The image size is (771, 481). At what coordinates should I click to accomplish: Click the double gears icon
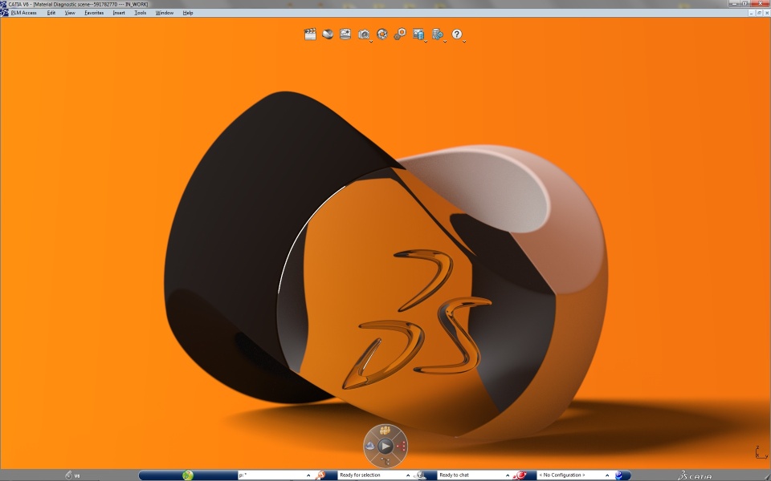400,34
